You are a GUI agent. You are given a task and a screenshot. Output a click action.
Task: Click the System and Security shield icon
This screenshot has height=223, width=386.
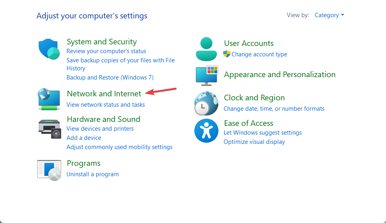49,49
